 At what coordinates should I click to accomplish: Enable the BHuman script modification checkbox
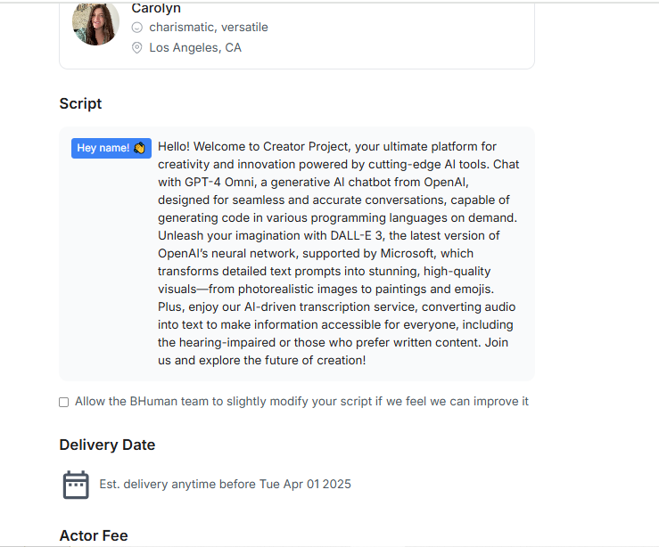(64, 402)
